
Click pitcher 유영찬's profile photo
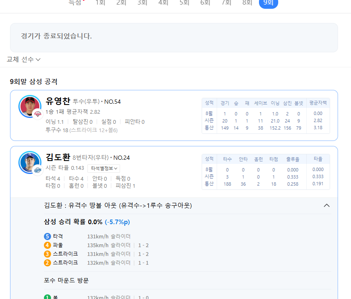click(29, 106)
